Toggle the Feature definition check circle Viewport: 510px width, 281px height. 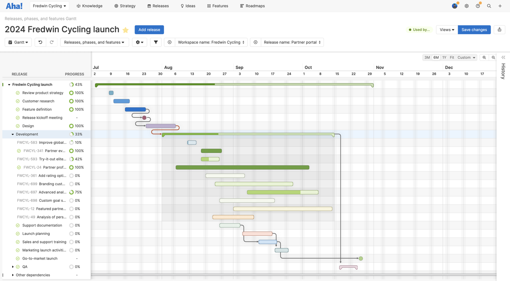click(x=17, y=109)
